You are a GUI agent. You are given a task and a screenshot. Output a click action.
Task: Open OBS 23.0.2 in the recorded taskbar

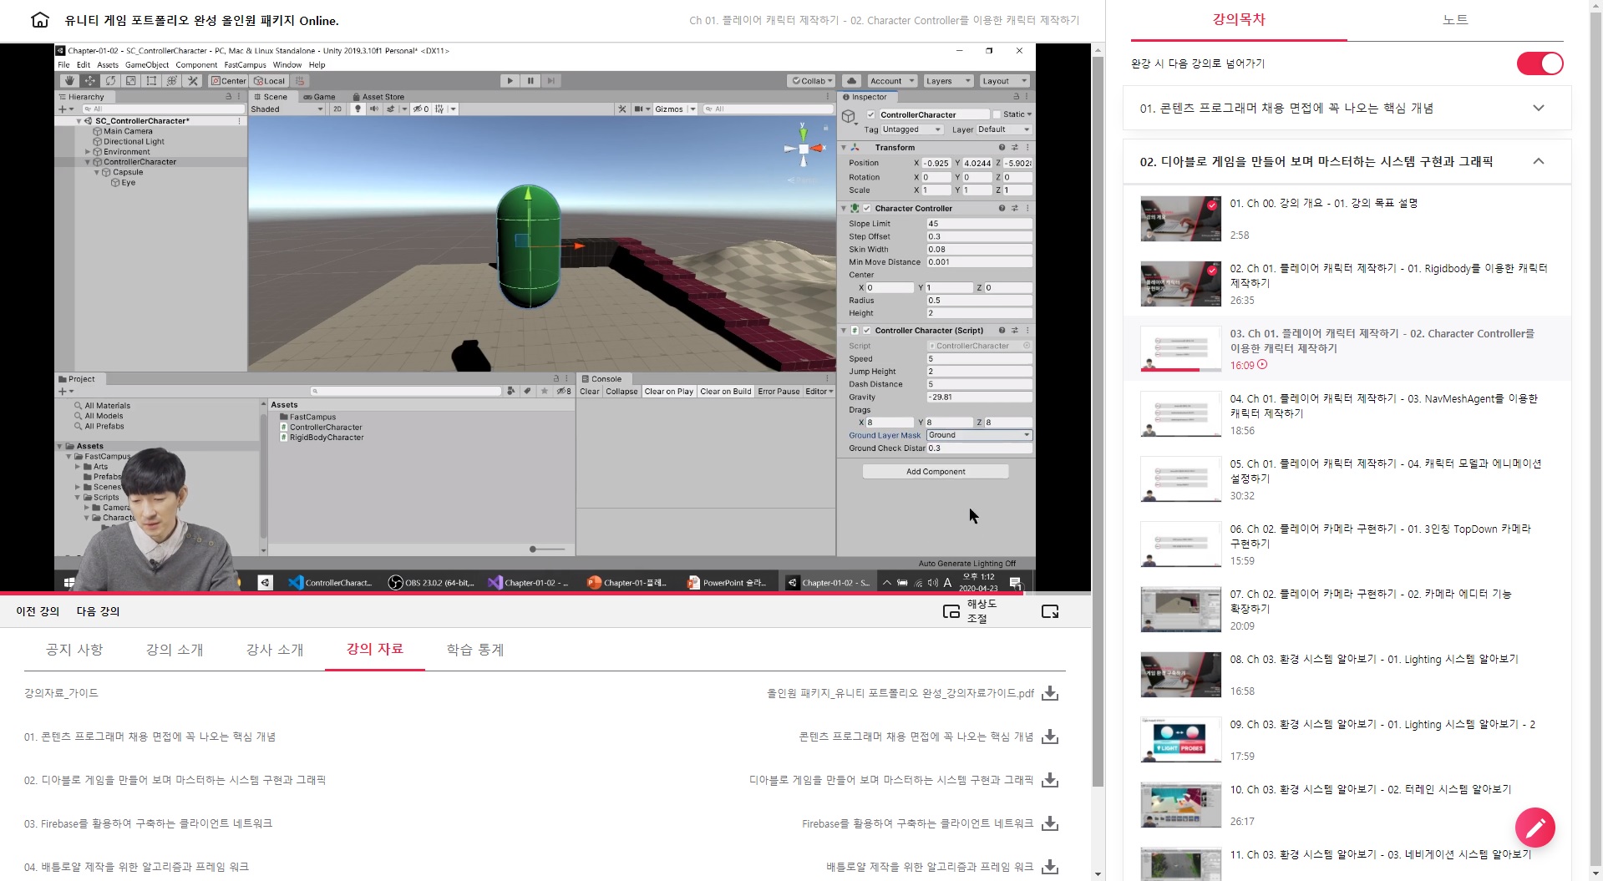pyautogui.click(x=433, y=582)
